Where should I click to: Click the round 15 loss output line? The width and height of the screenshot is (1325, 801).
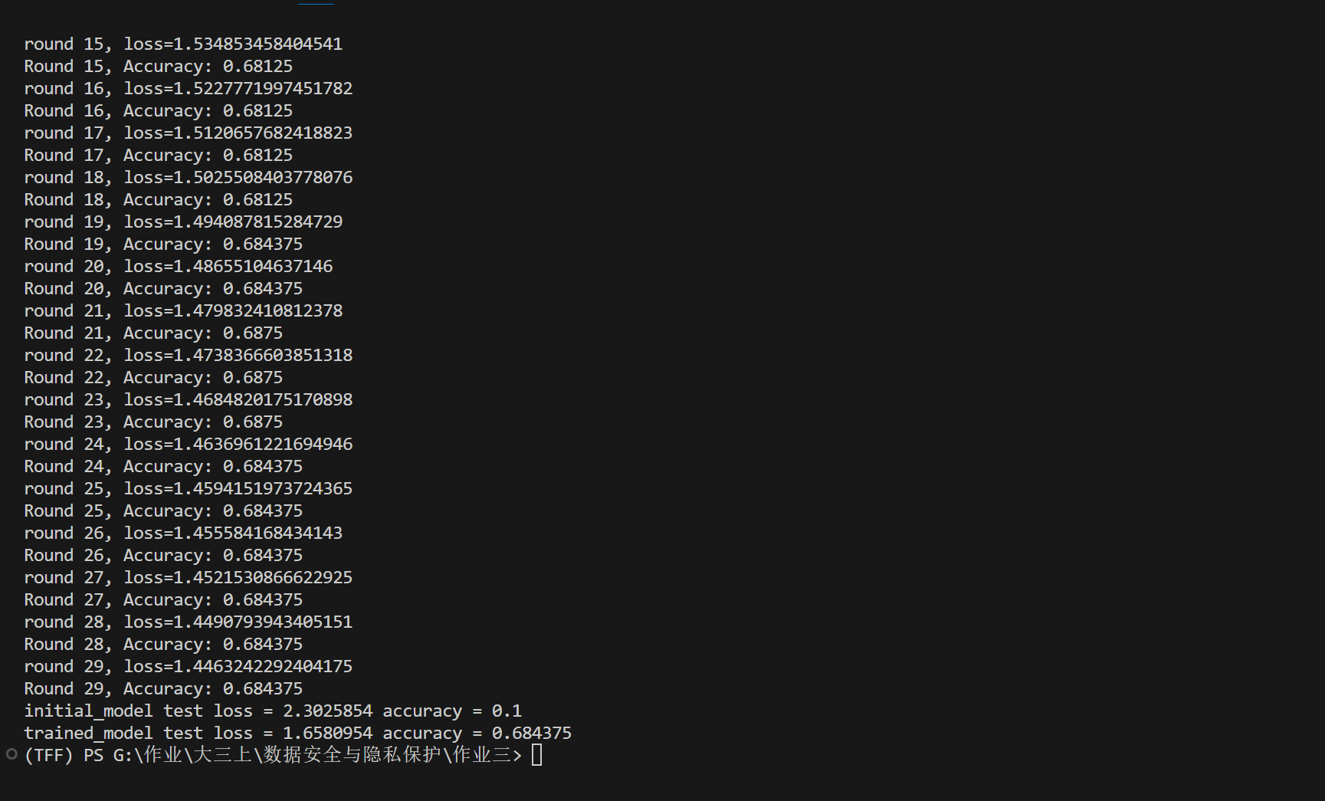click(183, 44)
